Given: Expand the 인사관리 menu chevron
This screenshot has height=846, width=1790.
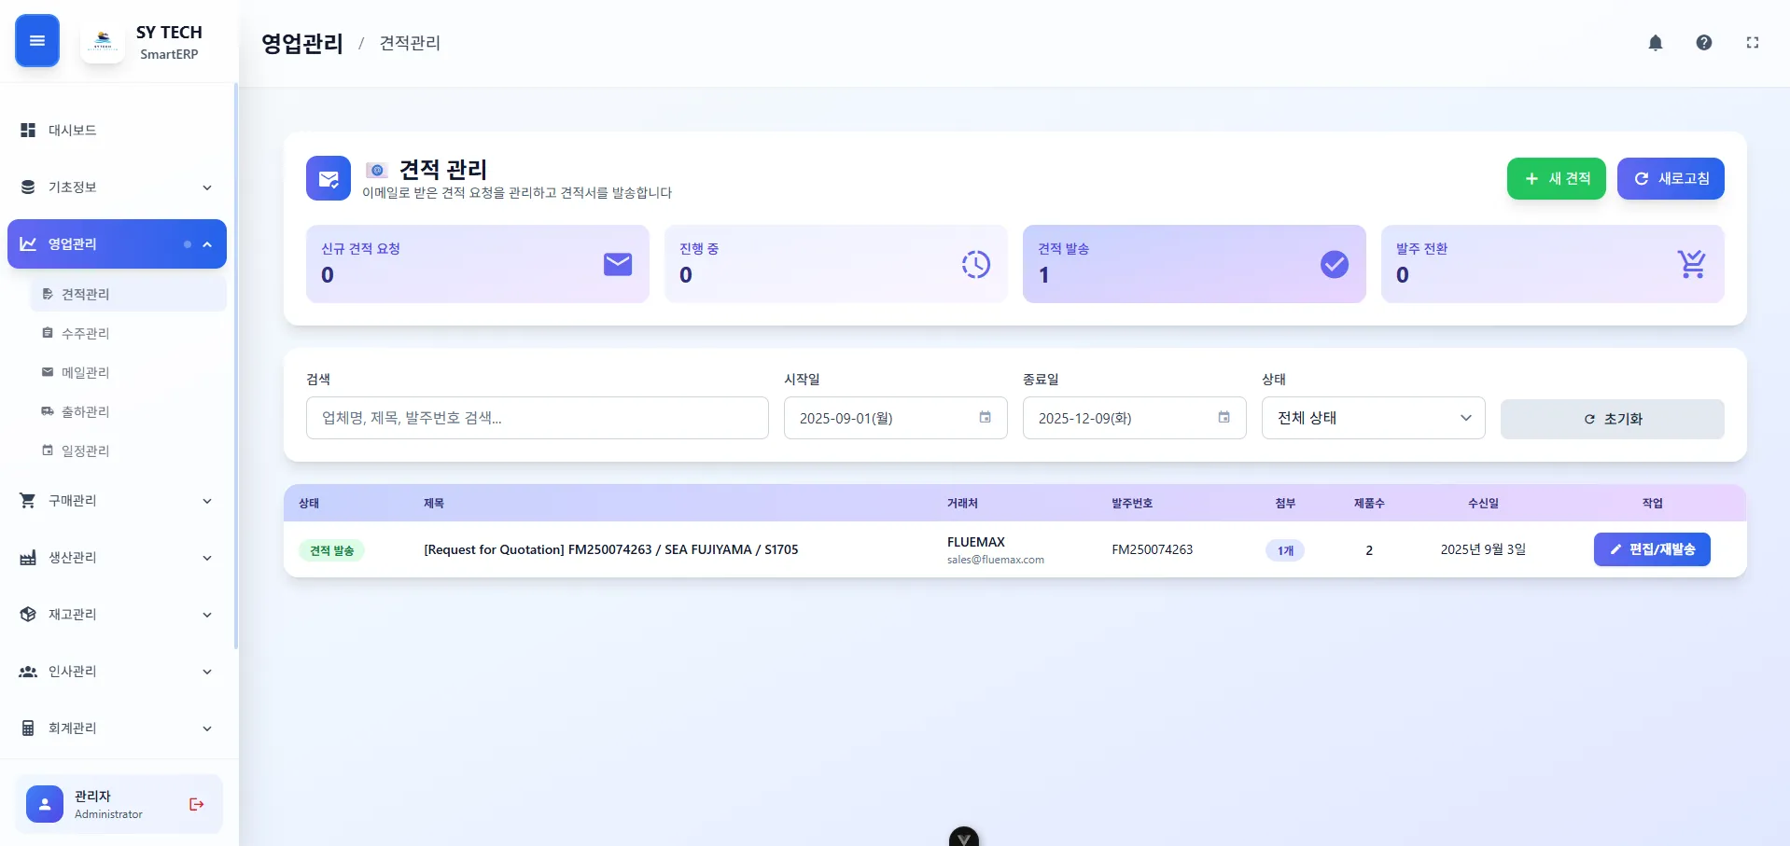Looking at the screenshot, I should coord(207,672).
